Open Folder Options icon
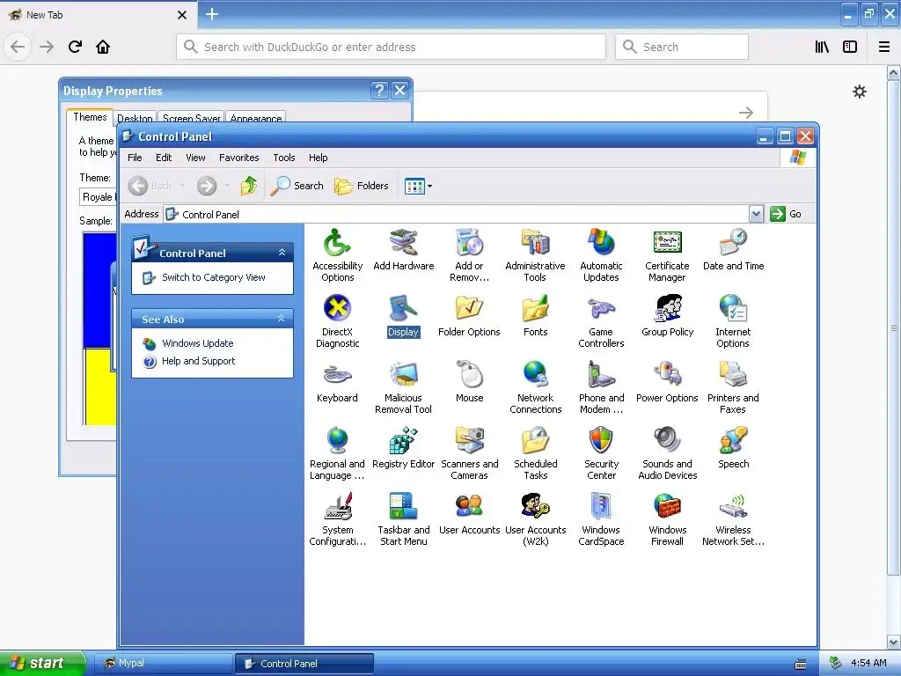The image size is (901, 676). click(x=469, y=316)
